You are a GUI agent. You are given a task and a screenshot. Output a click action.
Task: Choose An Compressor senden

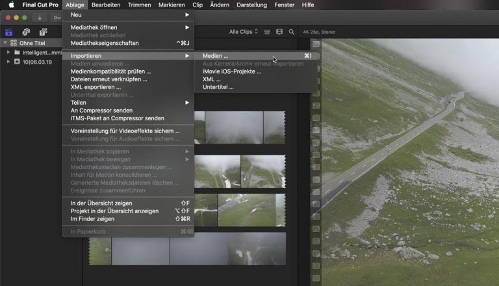click(128, 110)
